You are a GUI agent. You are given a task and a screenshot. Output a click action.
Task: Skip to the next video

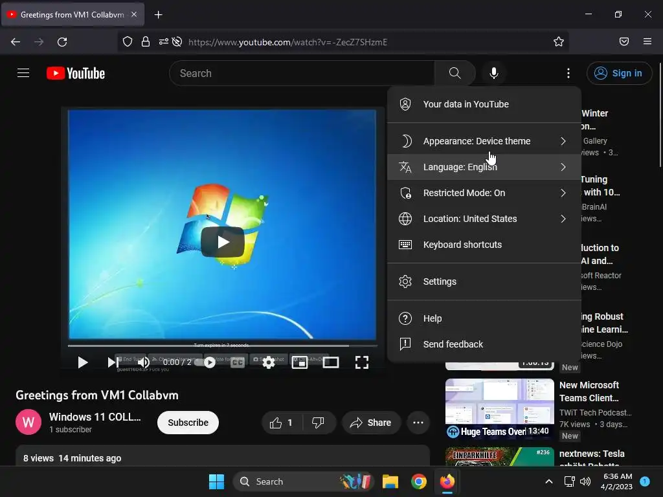pos(113,362)
